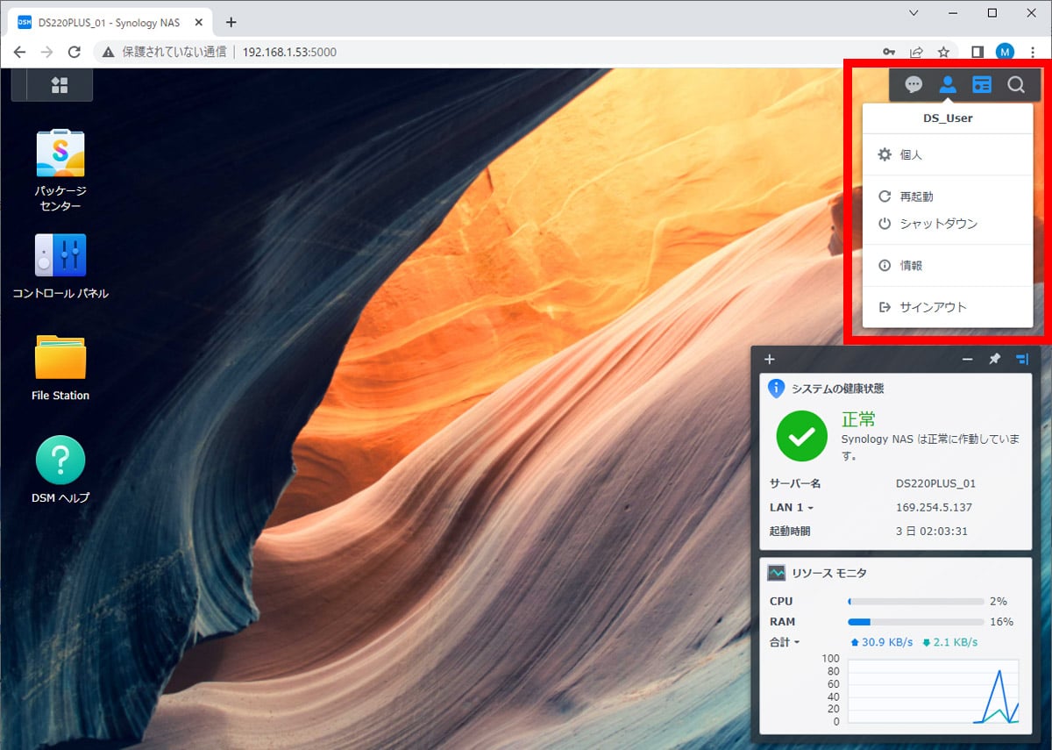1052x750 pixels.
Task: Expand the 合計 network dropdown
Action: (x=785, y=642)
